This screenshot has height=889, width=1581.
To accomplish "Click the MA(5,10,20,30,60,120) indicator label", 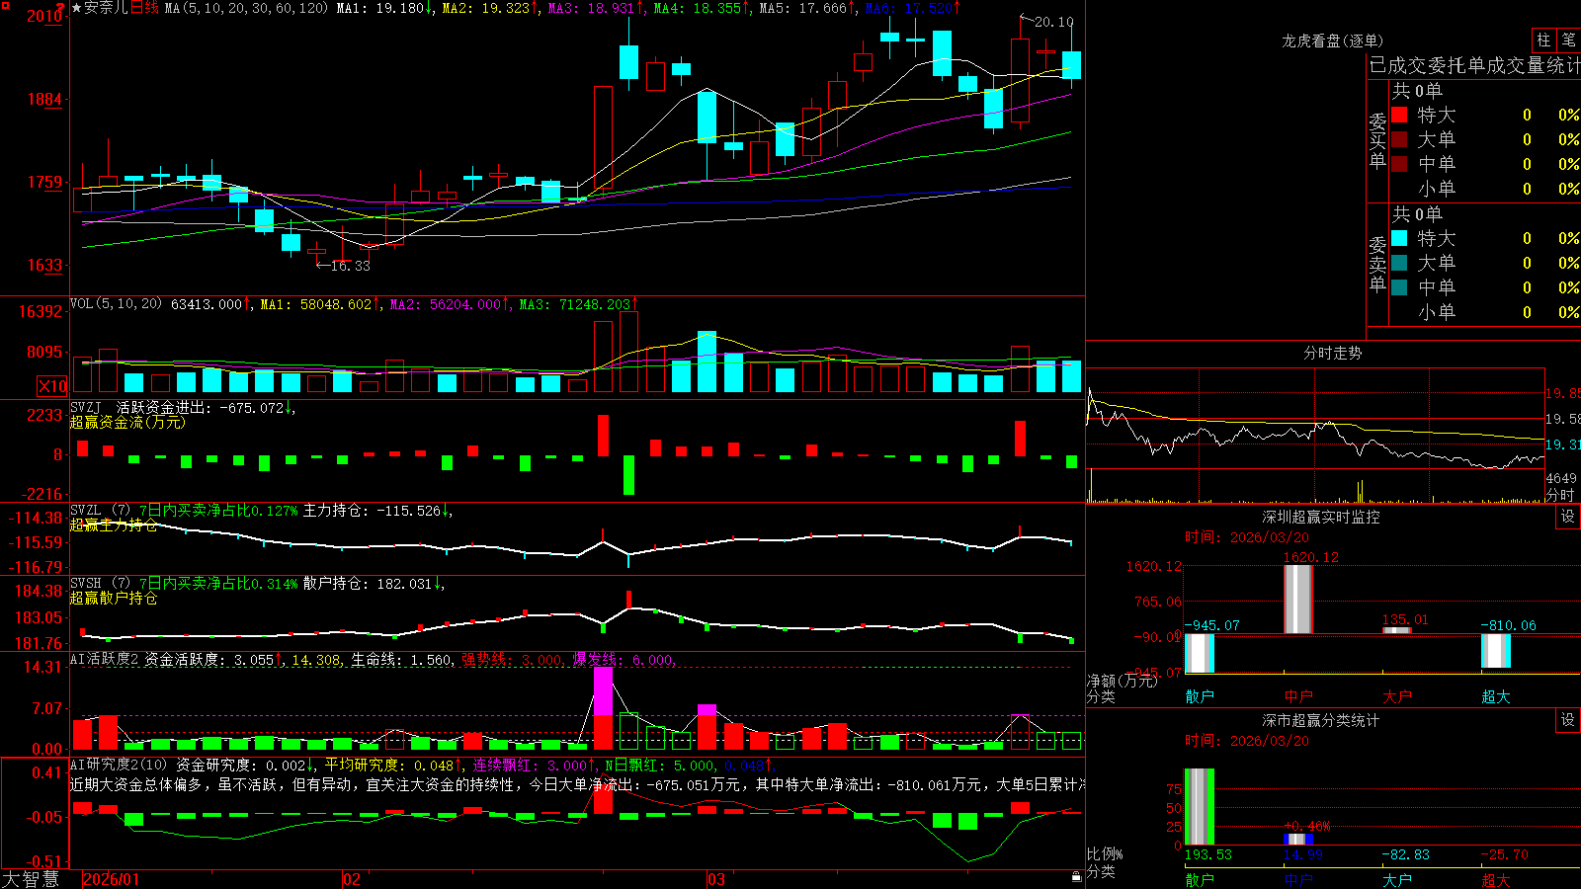I will 246,8.
